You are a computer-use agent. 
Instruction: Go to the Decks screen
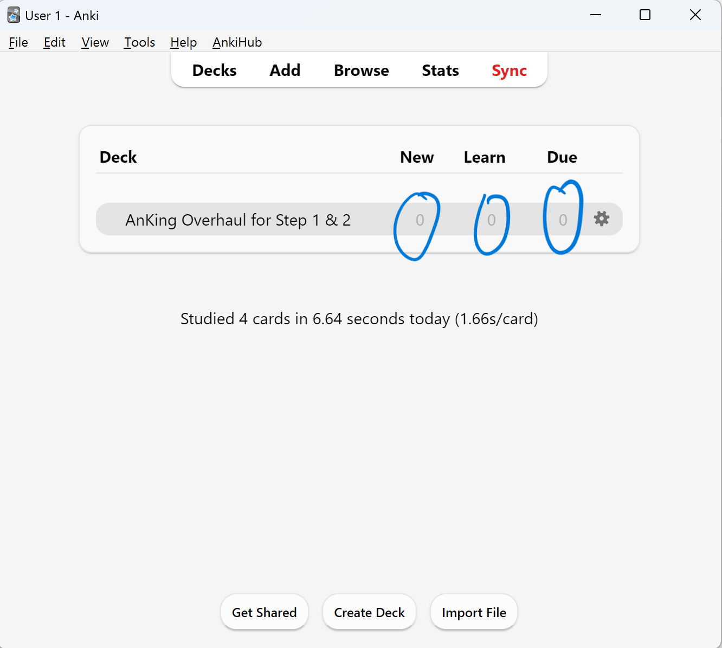point(214,70)
